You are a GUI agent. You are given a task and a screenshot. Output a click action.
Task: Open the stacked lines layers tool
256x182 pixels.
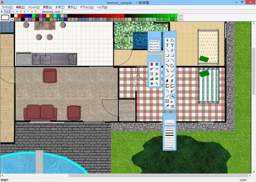(x=172, y=106)
